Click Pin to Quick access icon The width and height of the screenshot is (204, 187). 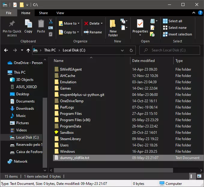point(12,24)
